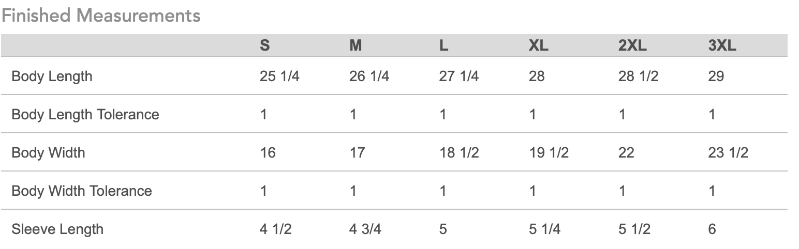Click the 2XL size column header
799x249 pixels.
point(632,45)
